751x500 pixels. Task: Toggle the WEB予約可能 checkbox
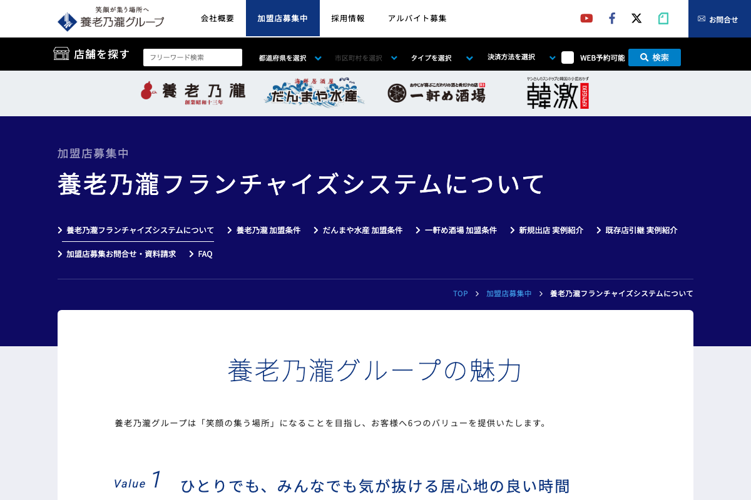pos(568,57)
